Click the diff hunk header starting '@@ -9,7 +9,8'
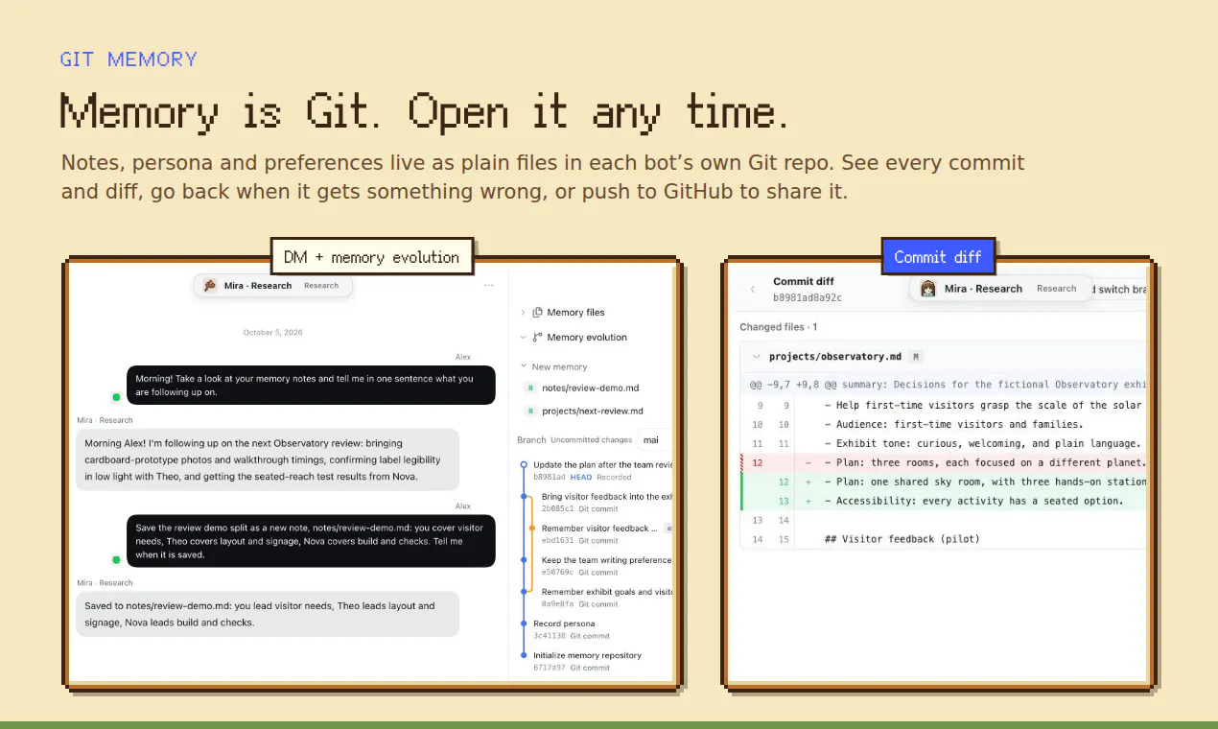The image size is (1218, 729). click(944, 385)
